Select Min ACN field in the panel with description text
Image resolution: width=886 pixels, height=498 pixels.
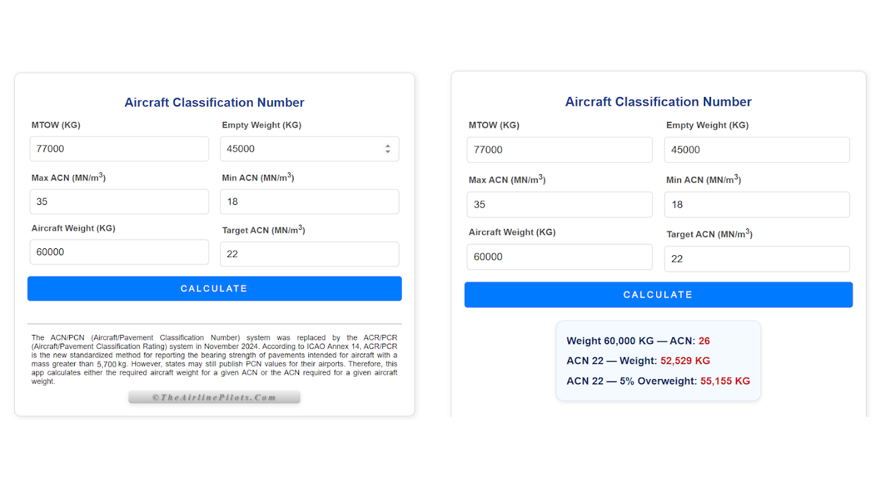[309, 202]
